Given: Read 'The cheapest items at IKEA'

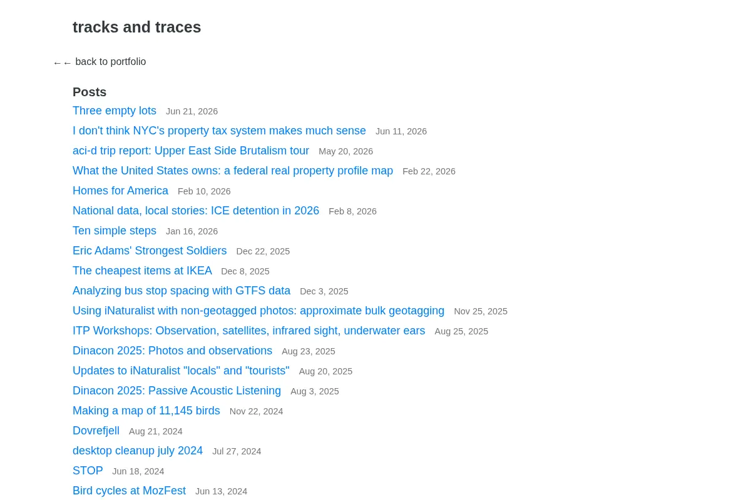Looking at the screenshot, I should [142, 271].
